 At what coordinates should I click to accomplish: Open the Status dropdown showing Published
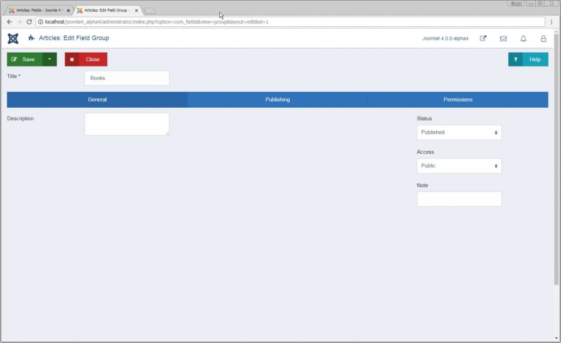tap(459, 132)
